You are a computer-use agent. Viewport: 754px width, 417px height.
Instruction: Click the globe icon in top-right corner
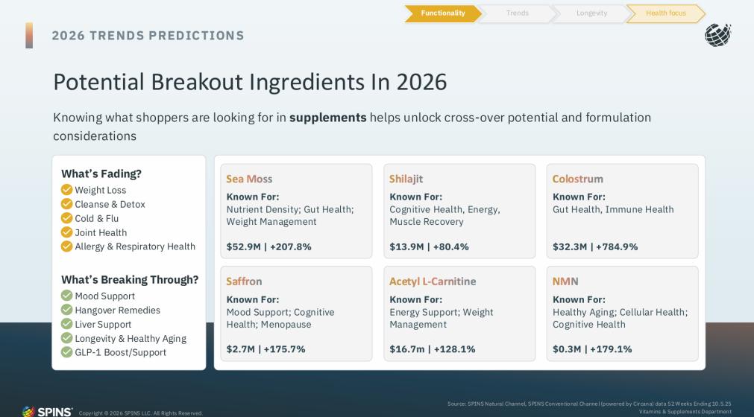coord(717,35)
